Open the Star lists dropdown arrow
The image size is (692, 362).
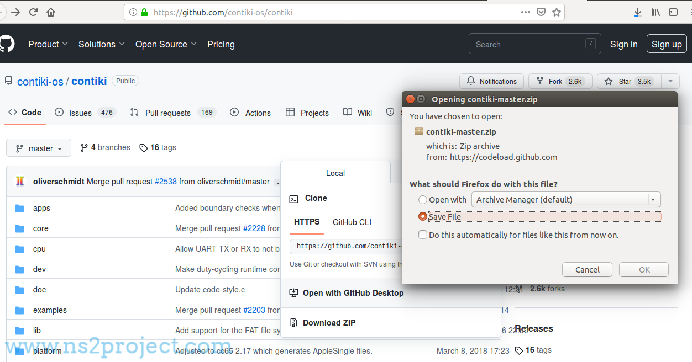coord(670,81)
